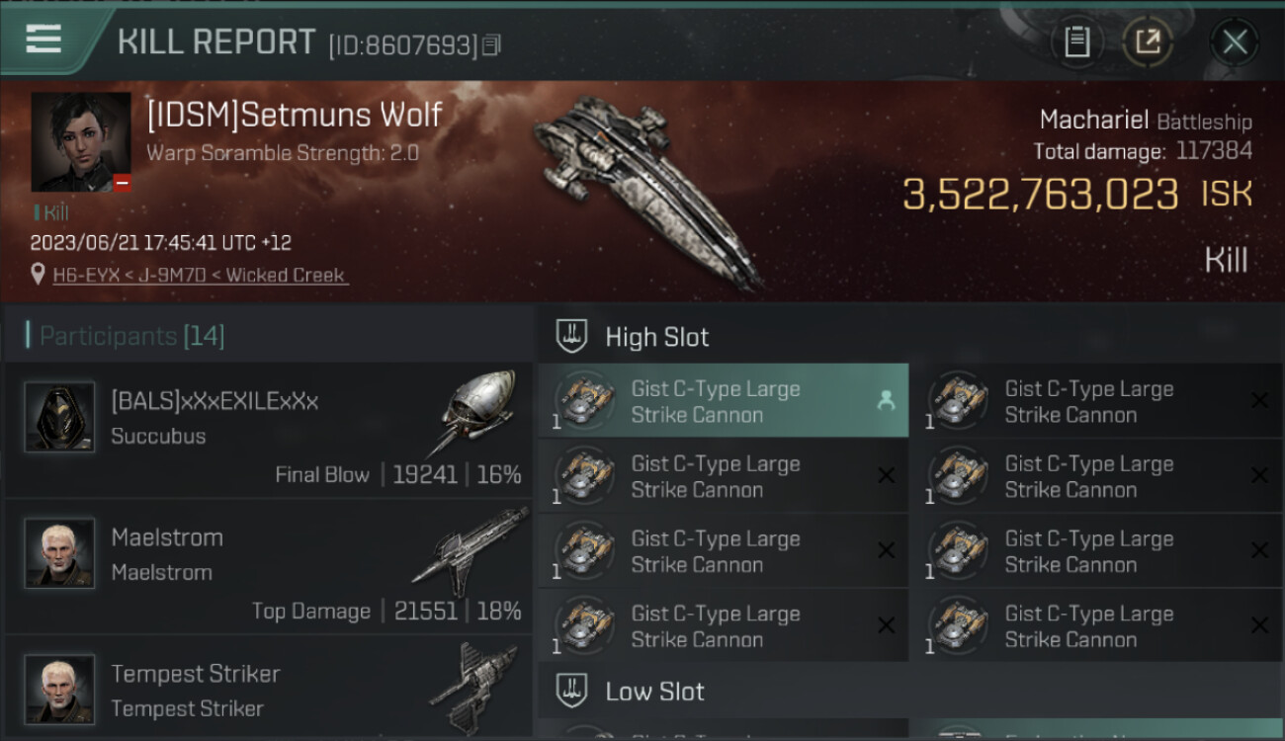Click xXxEXILExXx's character portrait
The image size is (1285, 741).
[59, 417]
